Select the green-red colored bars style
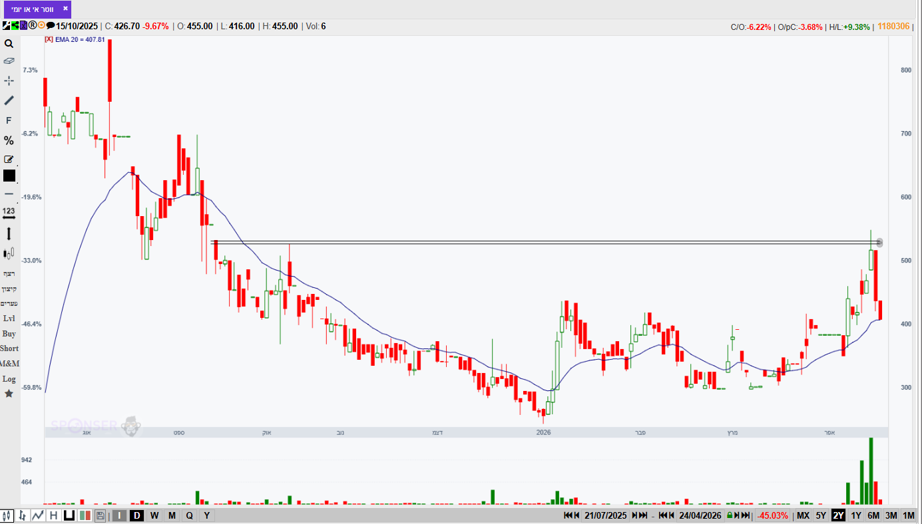 click(x=85, y=515)
